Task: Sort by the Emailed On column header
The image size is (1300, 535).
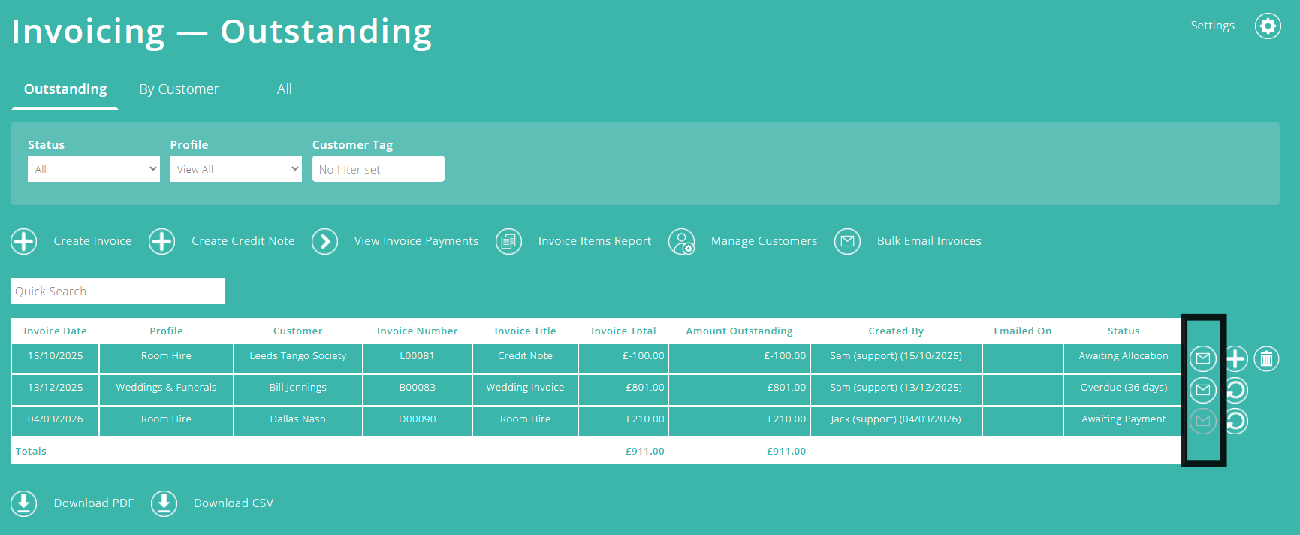Action: (1022, 331)
